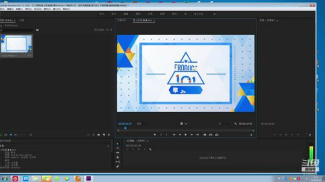This screenshot has height=182, width=325.
Task: Open Timeline display settings wrench
Action: tap(150, 149)
